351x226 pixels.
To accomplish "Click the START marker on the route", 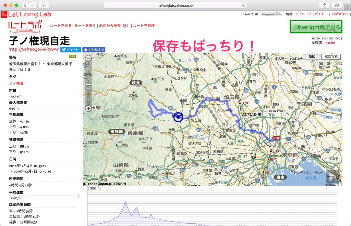I will point(178,117).
